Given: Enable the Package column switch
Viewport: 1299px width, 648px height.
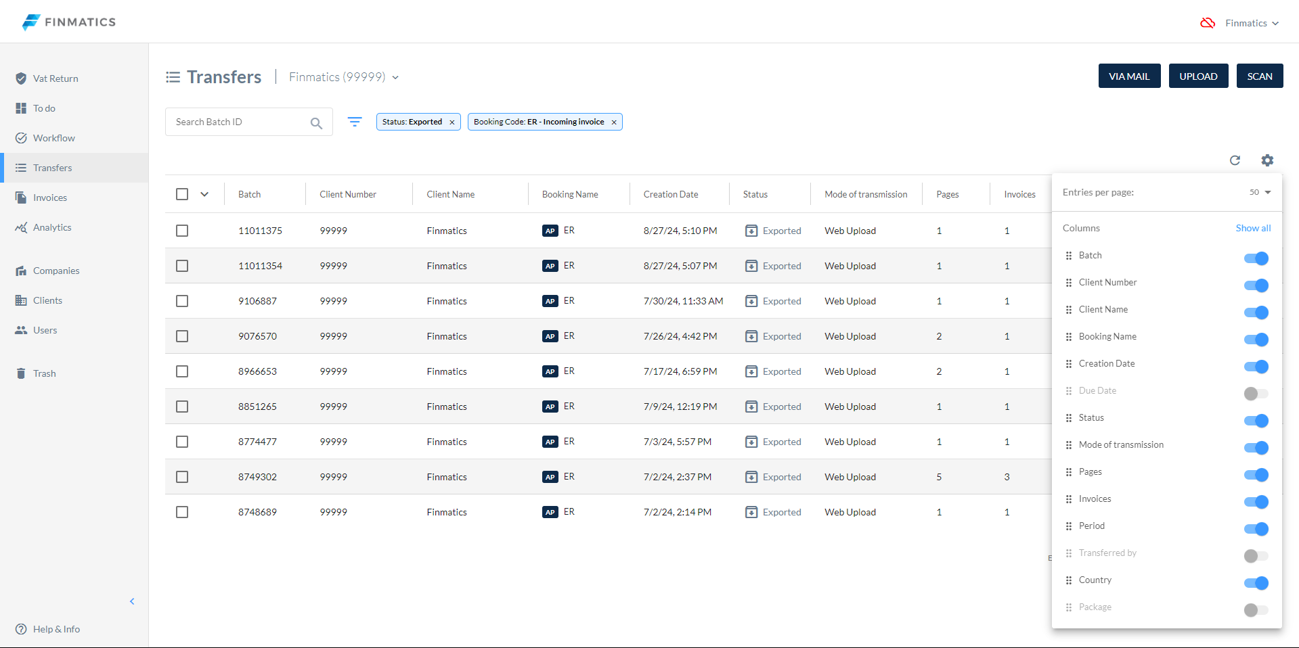Looking at the screenshot, I should [x=1256, y=610].
